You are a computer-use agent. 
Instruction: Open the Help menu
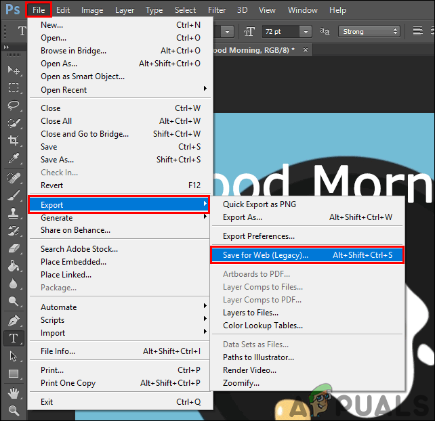337,10
